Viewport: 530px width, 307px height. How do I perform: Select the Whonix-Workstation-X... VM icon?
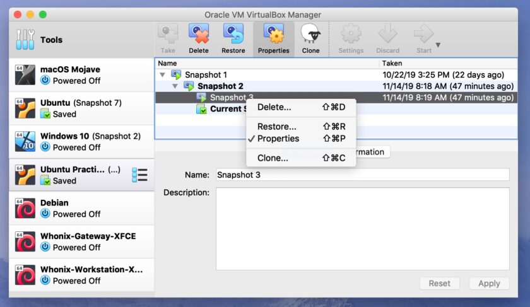(25, 275)
